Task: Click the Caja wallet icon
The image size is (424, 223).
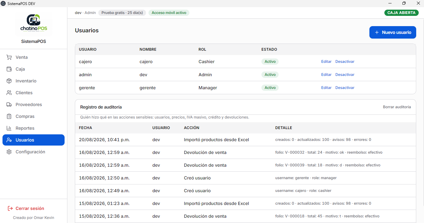Action: [9, 69]
